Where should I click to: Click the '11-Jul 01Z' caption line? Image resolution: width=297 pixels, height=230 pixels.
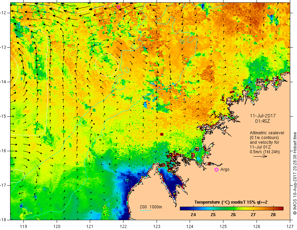coord(260,147)
